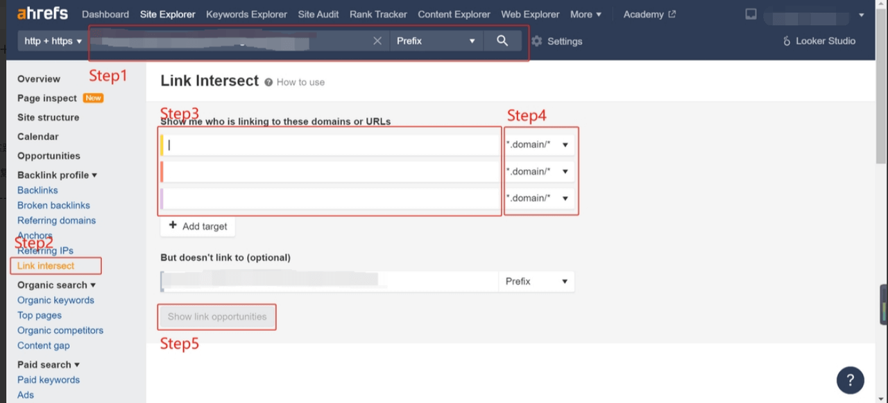This screenshot has height=403, width=888.
Task: Click the main URL search field
Action: (239, 41)
